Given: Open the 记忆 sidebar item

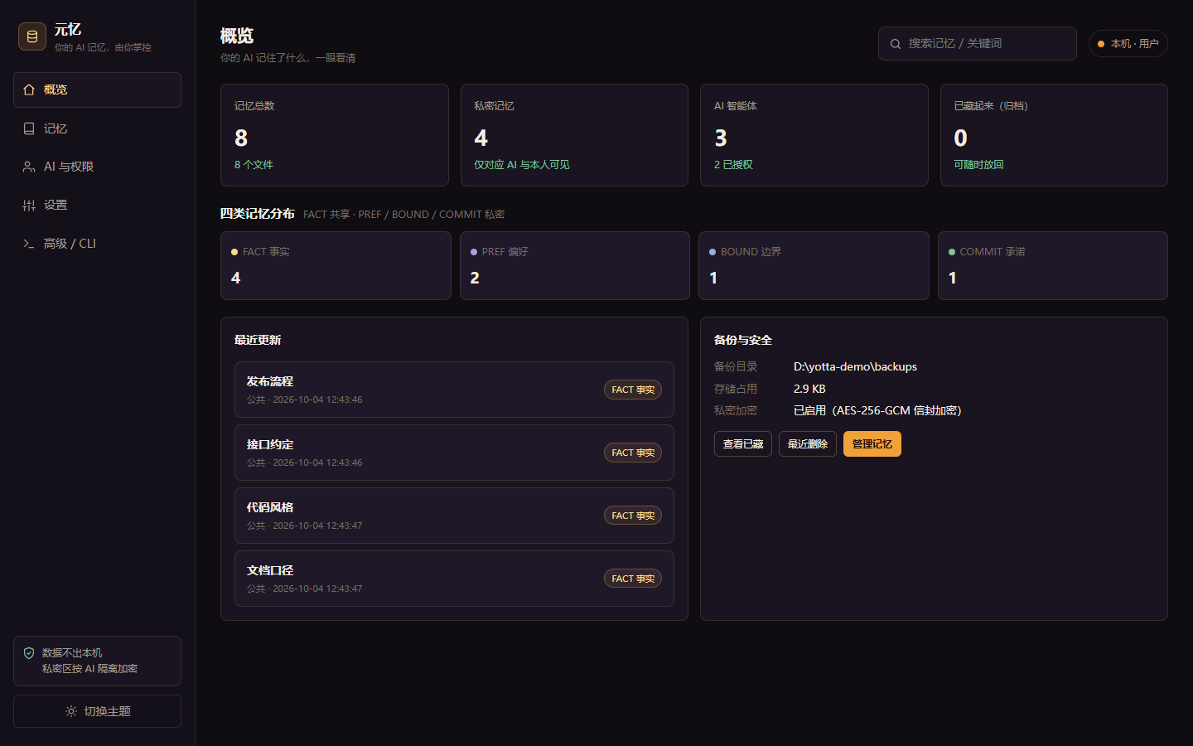Looking at the screenshot, I should pyautogui.click(x=97, y=128).
